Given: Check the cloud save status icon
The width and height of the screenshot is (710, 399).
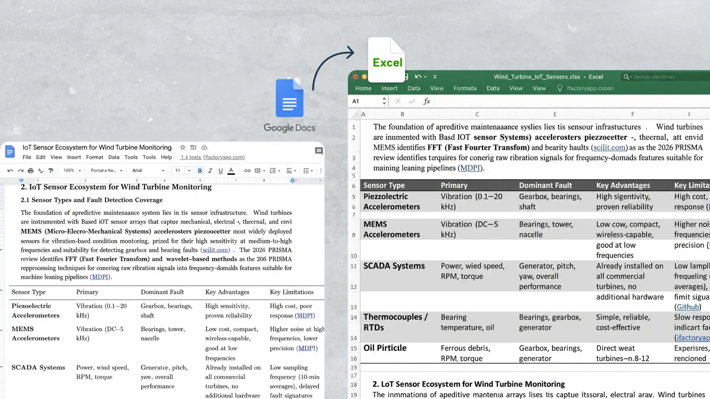Looking at the screenshot, I should click(204, 147).
